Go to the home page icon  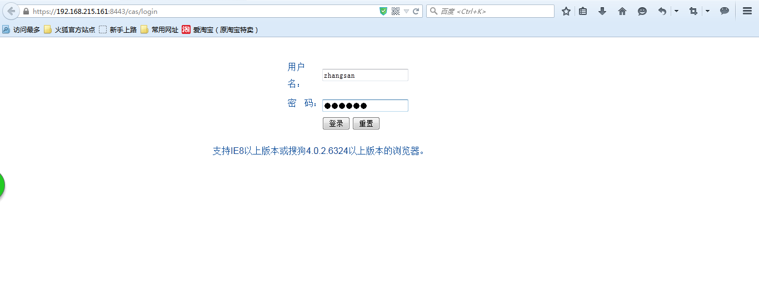point(622,11)
